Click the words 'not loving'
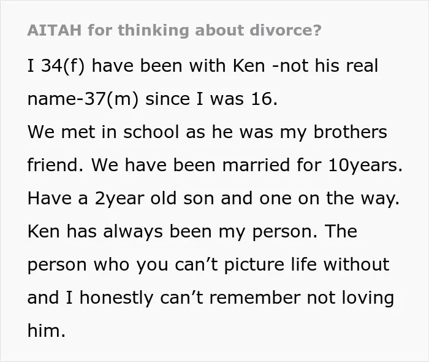 [351, 298]
